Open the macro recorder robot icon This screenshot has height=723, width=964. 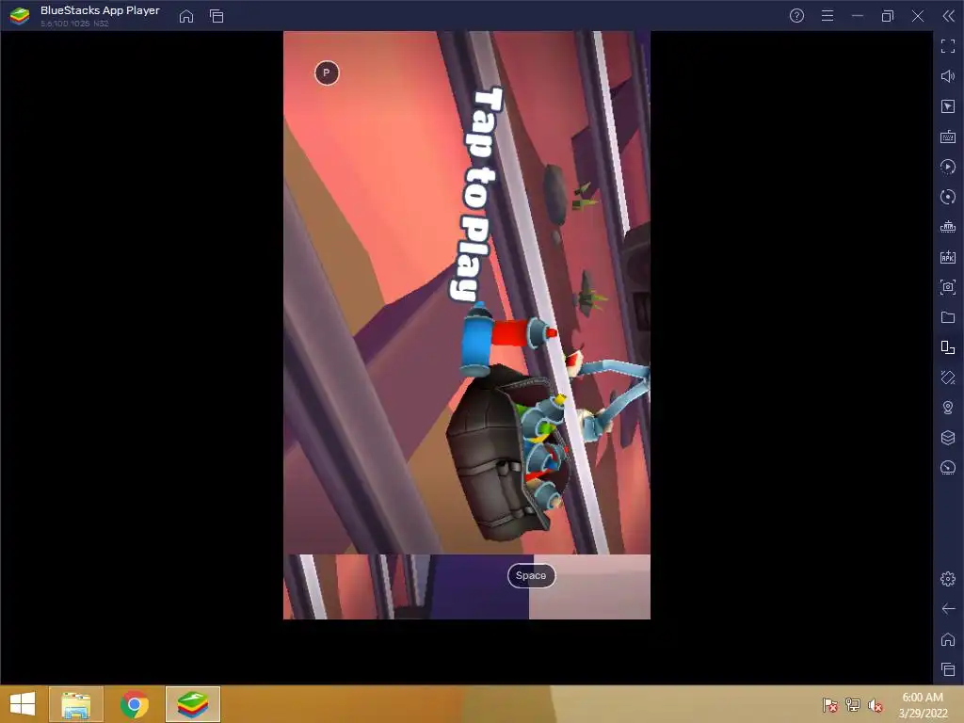tap(948, 227)
